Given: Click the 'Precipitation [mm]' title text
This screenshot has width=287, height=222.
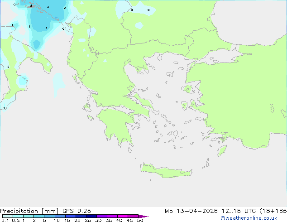Looking at the screenshot, I should click(29, 211).
